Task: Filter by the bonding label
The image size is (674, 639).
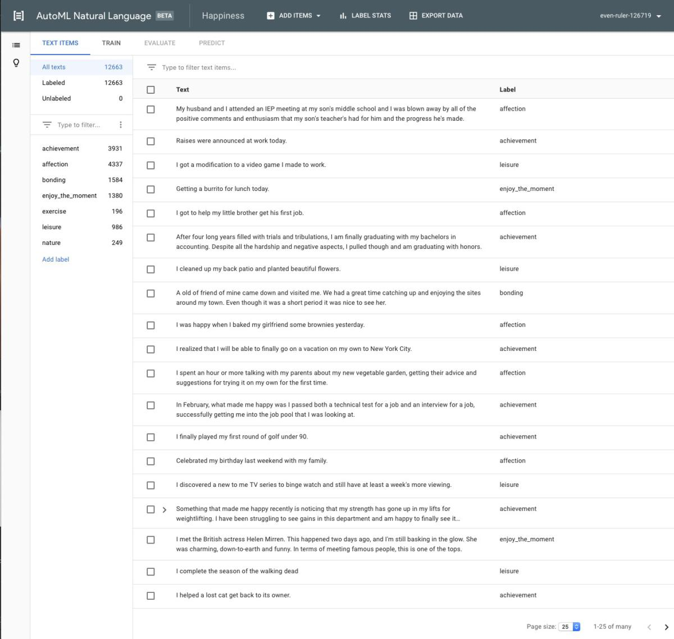Action: tap(81, 180)
